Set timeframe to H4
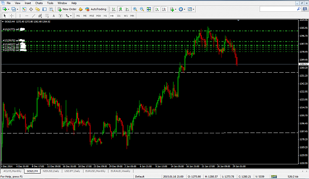Viewport: 309px width, 179px height. [112, 16]
